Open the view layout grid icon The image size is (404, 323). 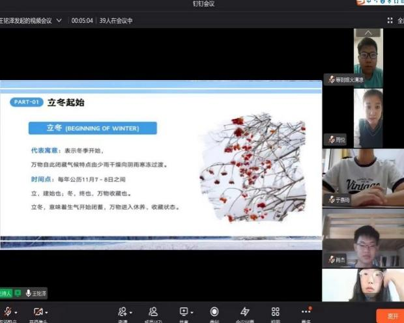pos(275,311)
